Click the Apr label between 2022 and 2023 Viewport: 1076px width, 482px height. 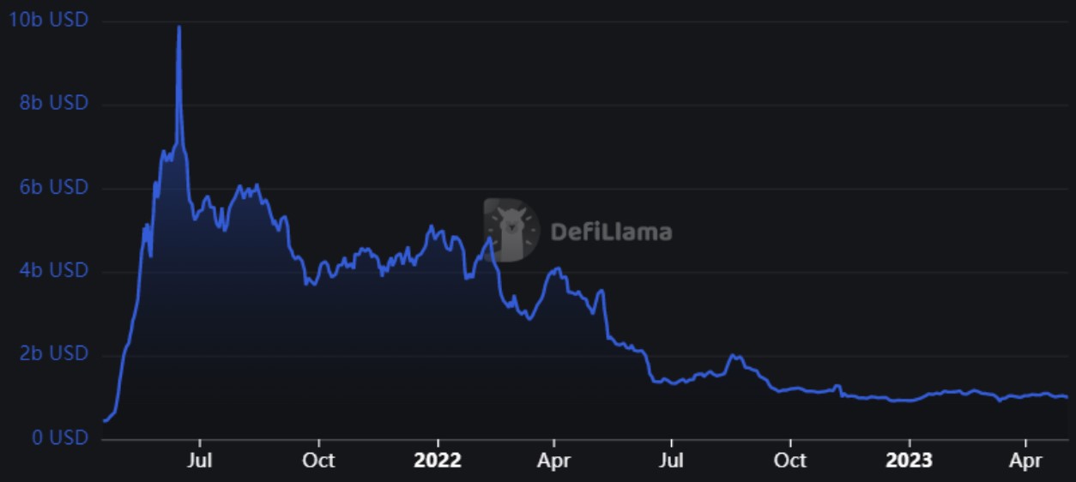coord(554,461)
